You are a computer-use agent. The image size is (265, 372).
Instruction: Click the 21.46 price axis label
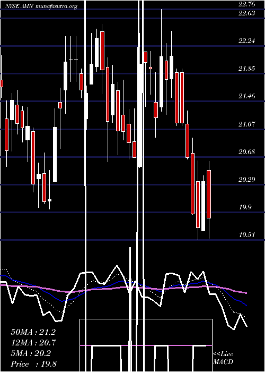[247, 96]
